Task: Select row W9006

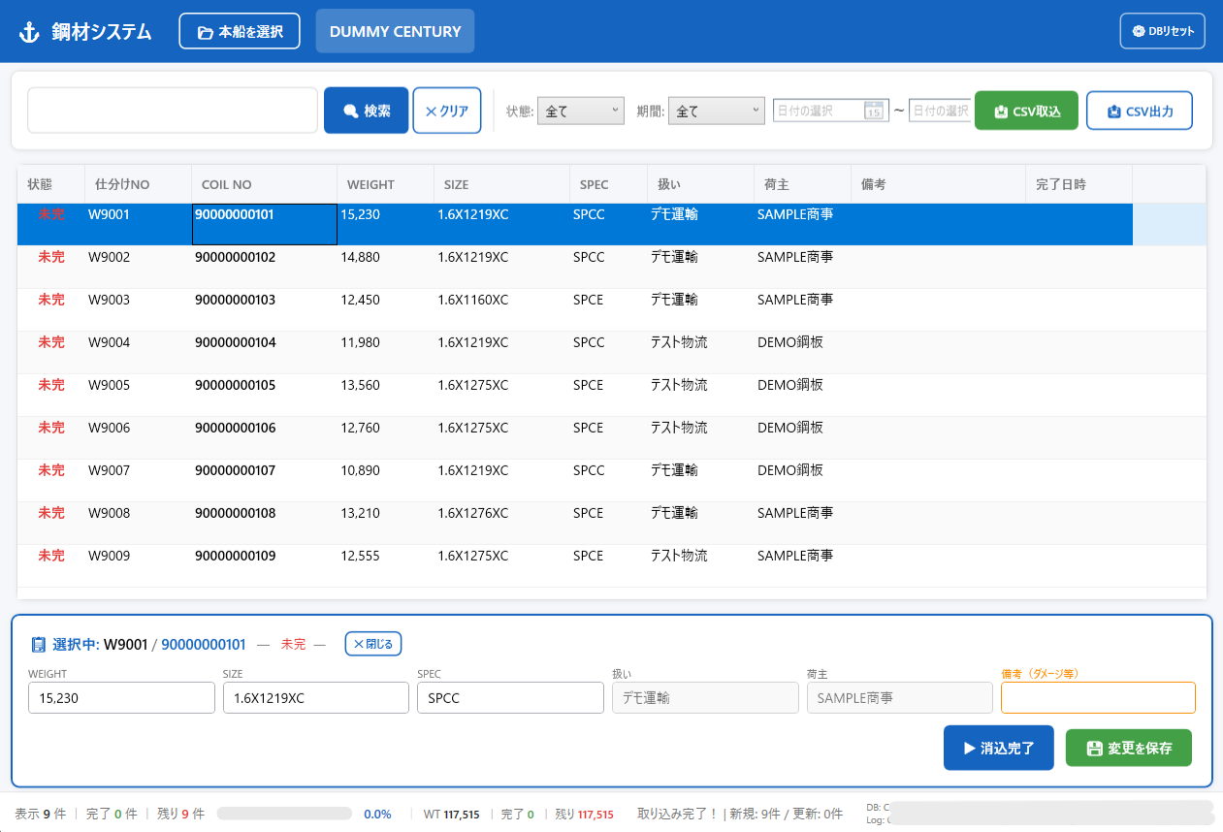Action: 612,437
